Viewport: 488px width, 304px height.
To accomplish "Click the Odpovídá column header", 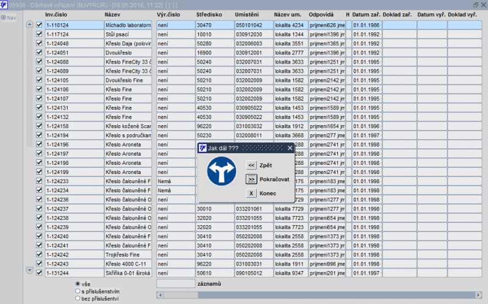I will point(321,15).
